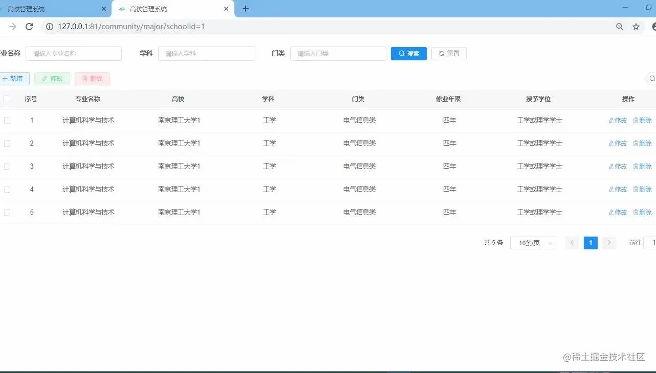
Task: Click 工学或理学学士 in row 5
Action: 540,213
